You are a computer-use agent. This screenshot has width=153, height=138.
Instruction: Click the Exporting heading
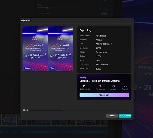[85, 30]
